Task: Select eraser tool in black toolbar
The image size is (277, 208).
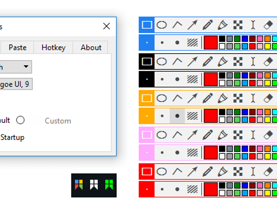Action: point(268,62)
